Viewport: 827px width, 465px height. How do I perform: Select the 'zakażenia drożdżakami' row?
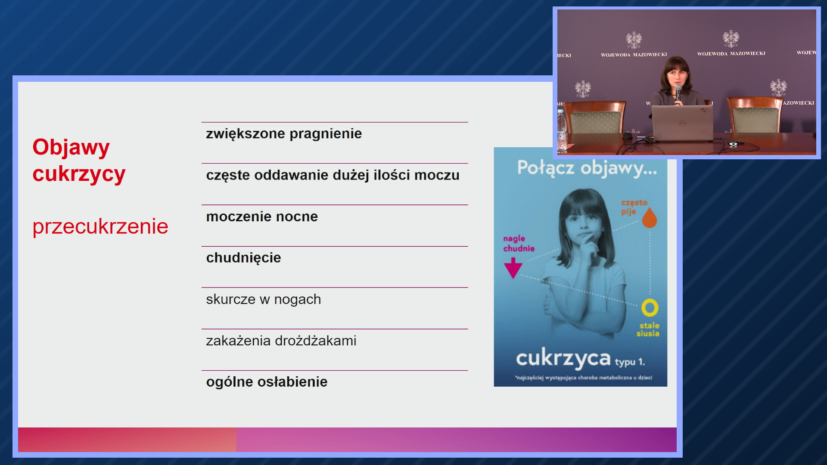281,341
